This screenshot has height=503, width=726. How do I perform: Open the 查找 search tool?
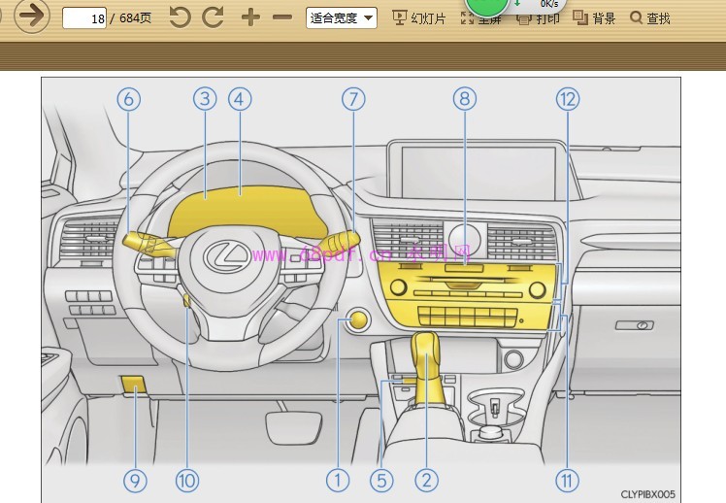(x=650, y=17)
